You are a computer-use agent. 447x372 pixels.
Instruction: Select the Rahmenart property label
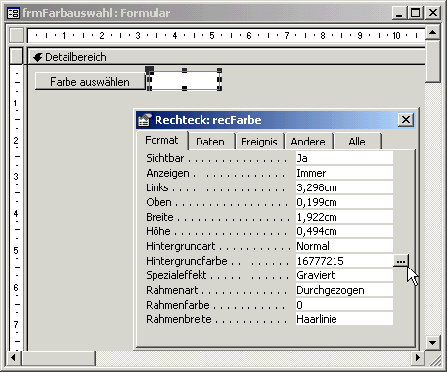tap(172, 290)
